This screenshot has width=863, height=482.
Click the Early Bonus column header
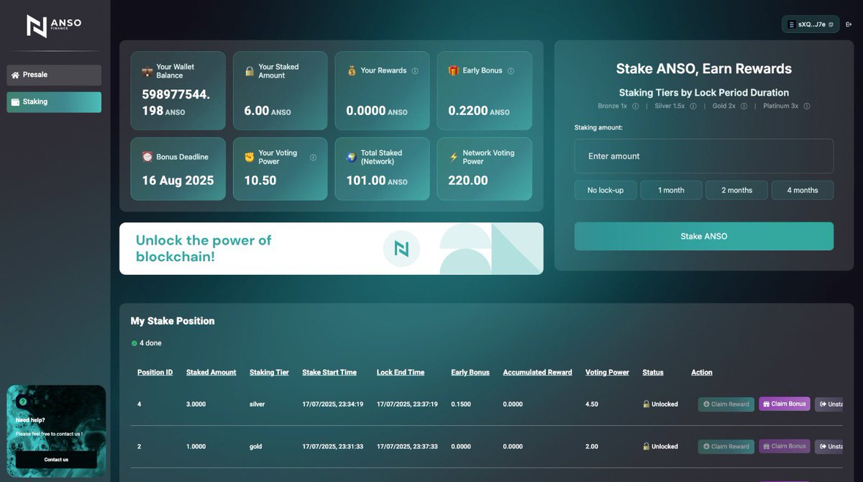(x=470, y=373)
